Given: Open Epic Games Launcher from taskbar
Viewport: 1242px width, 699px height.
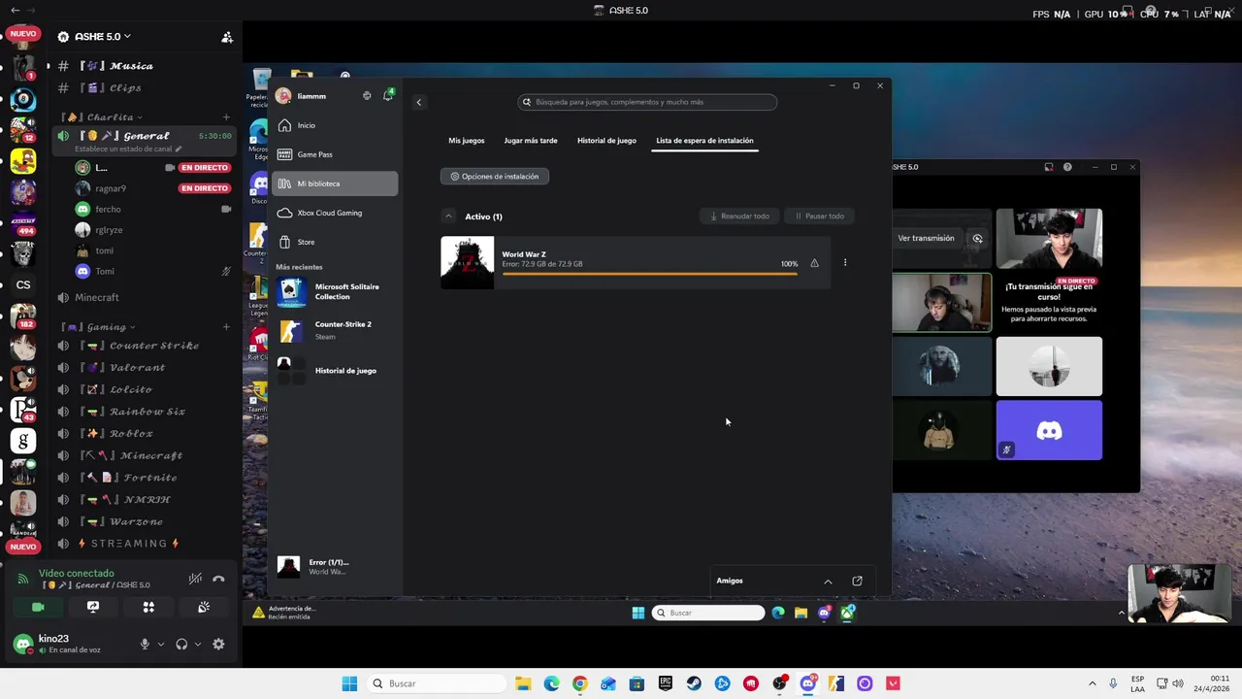Looking at the screenshot, I should pyautogui.click(x=665, y=683).
